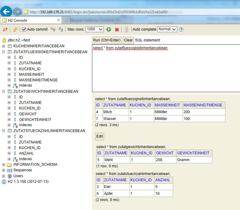Click the jdbc:h2:~/test database icon

pyautogui.click(x=4, y=40)
